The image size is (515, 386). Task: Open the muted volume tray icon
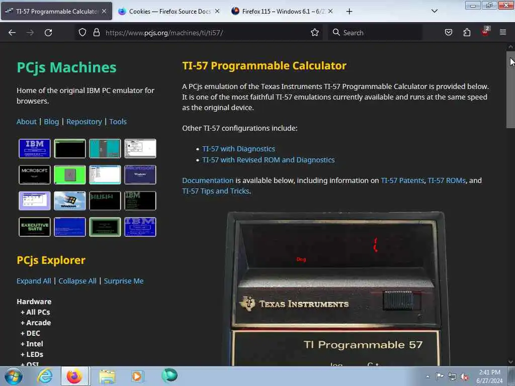click(x=464, y=377)
